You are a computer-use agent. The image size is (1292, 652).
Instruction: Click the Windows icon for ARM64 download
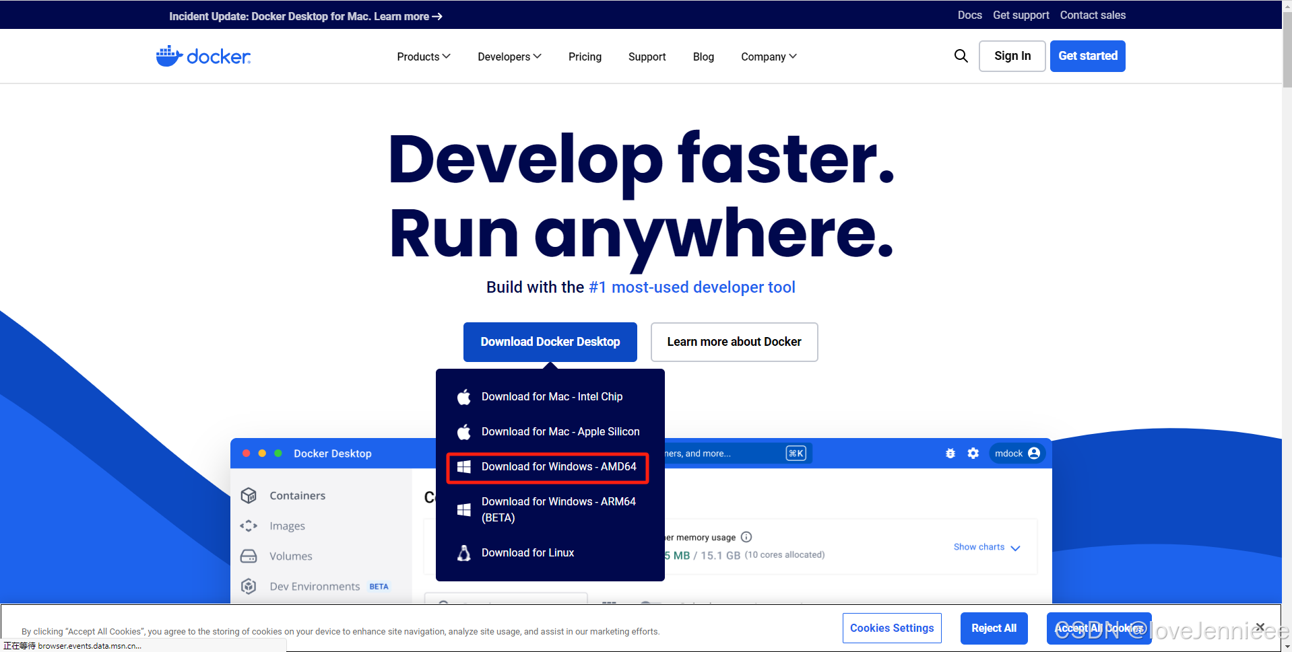[464, 510]
